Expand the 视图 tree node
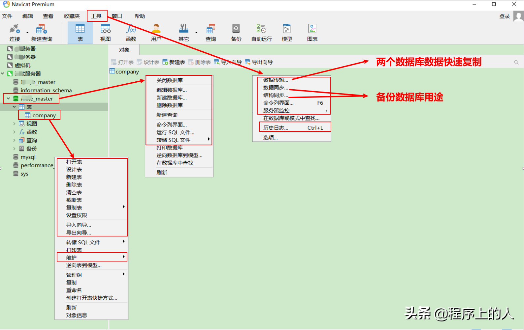Viewport: 524px width, 330px height. [14, 124]
